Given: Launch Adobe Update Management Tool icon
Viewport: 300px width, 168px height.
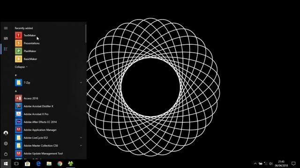Looking at the screenshot, I should point(19,154).
